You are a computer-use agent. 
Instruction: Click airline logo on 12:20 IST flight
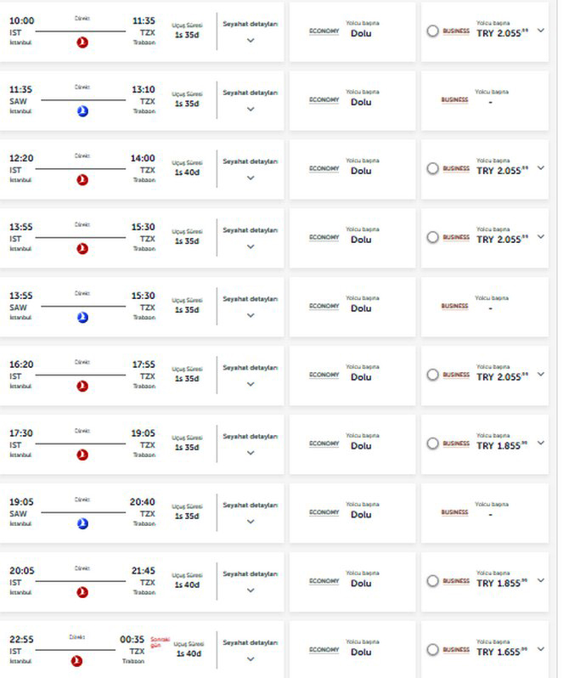coord(82,180)
